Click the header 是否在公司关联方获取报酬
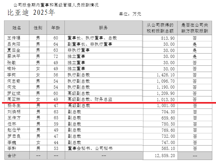This screenshot has height=164, width=216. (194, 28)
